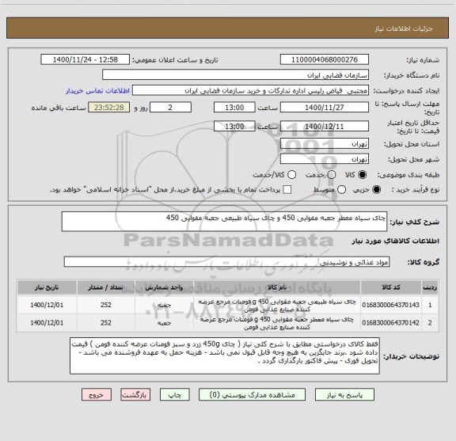
Task: Click the need number field 1100004068000276
Action: click(x=325, y=59)
